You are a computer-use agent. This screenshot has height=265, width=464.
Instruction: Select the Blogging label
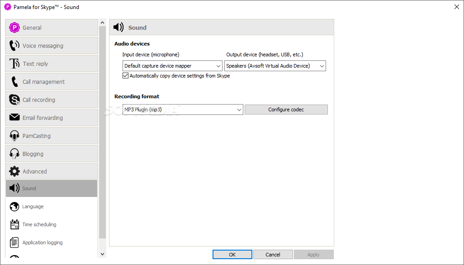tap(33, 154)
